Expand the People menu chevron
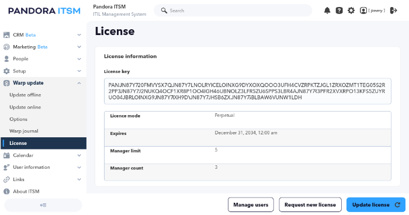 [79, 59]
